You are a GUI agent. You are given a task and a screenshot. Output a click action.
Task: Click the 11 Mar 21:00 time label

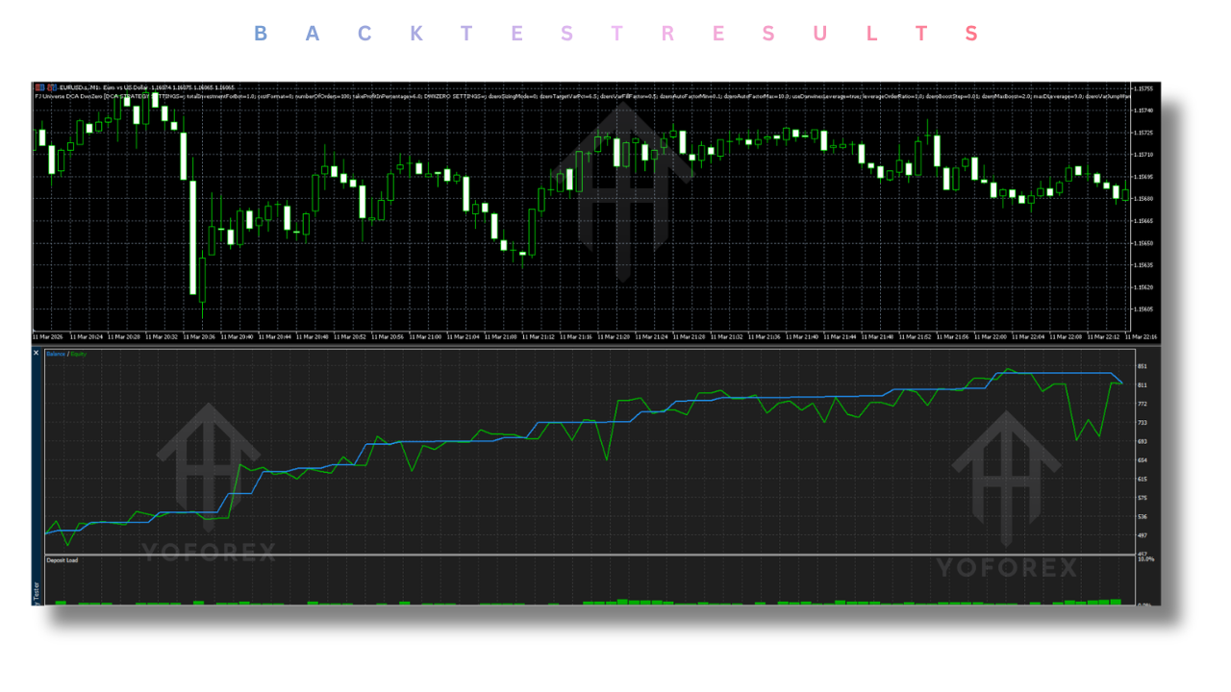tap(425, 337)
